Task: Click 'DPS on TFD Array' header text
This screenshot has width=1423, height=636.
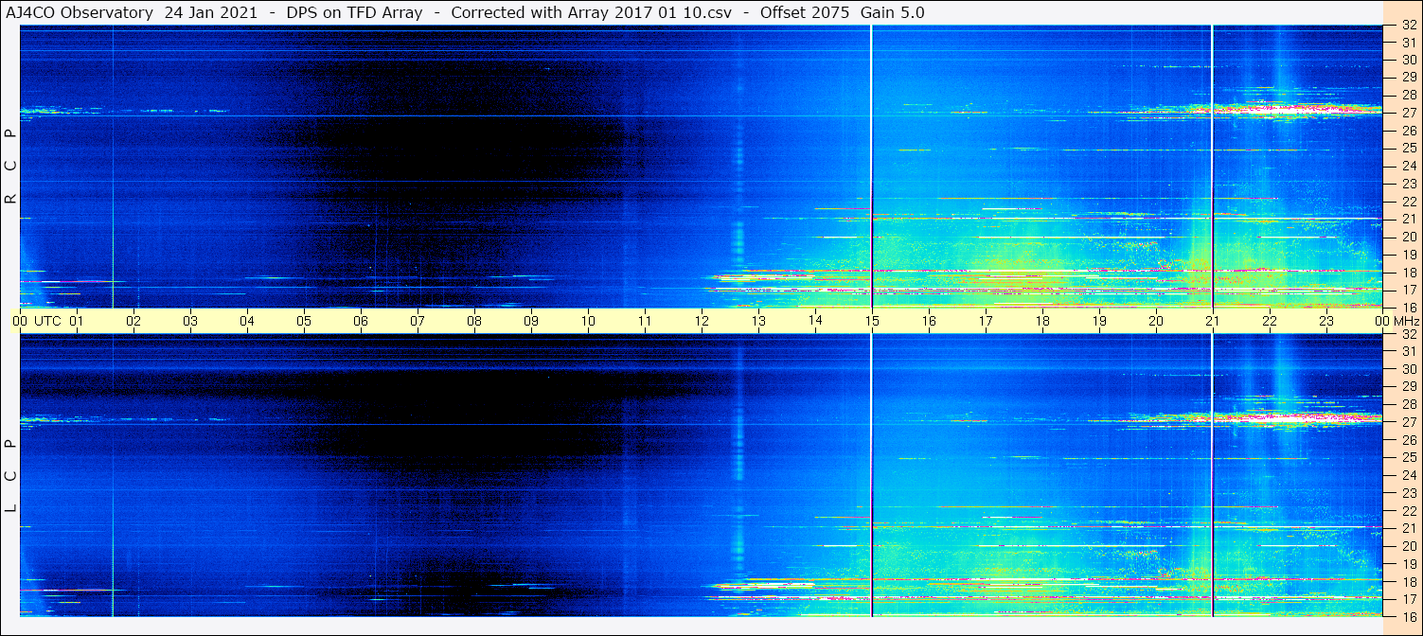Action: 354,12
